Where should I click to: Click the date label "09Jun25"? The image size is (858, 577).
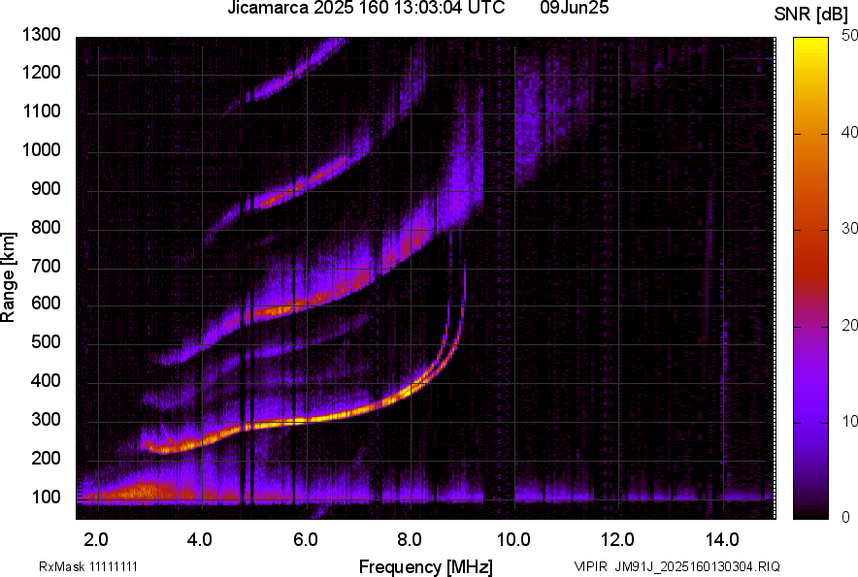pyautogui.click(x=574, y=8)
